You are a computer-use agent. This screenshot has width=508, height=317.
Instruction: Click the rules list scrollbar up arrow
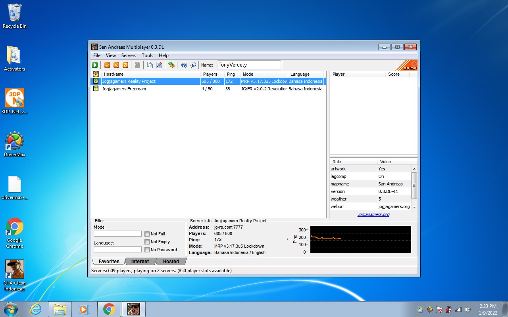414,169
